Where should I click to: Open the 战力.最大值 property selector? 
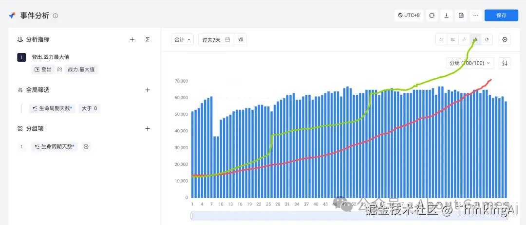pyautogui.click(x=81, y=69)
